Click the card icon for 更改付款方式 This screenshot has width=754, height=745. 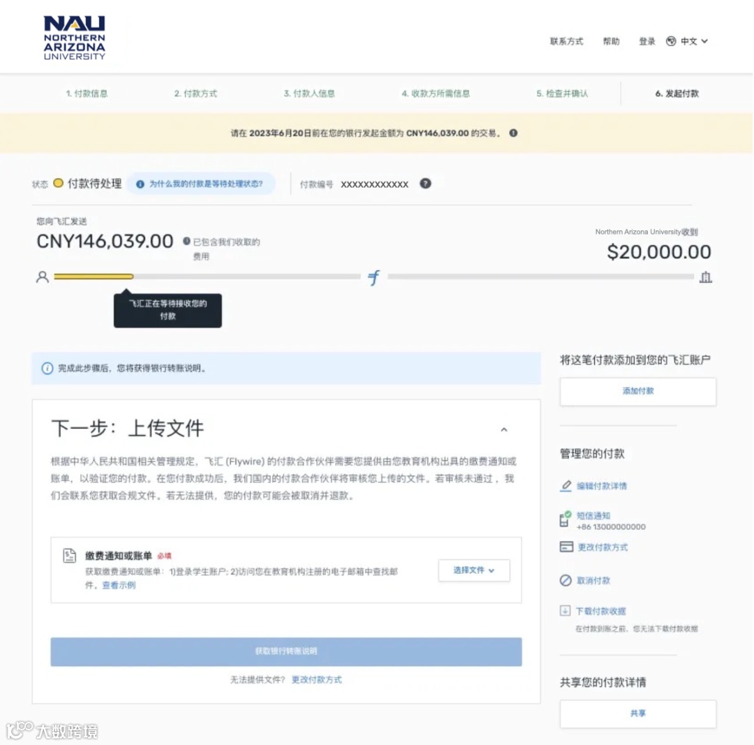pos(566,547)
